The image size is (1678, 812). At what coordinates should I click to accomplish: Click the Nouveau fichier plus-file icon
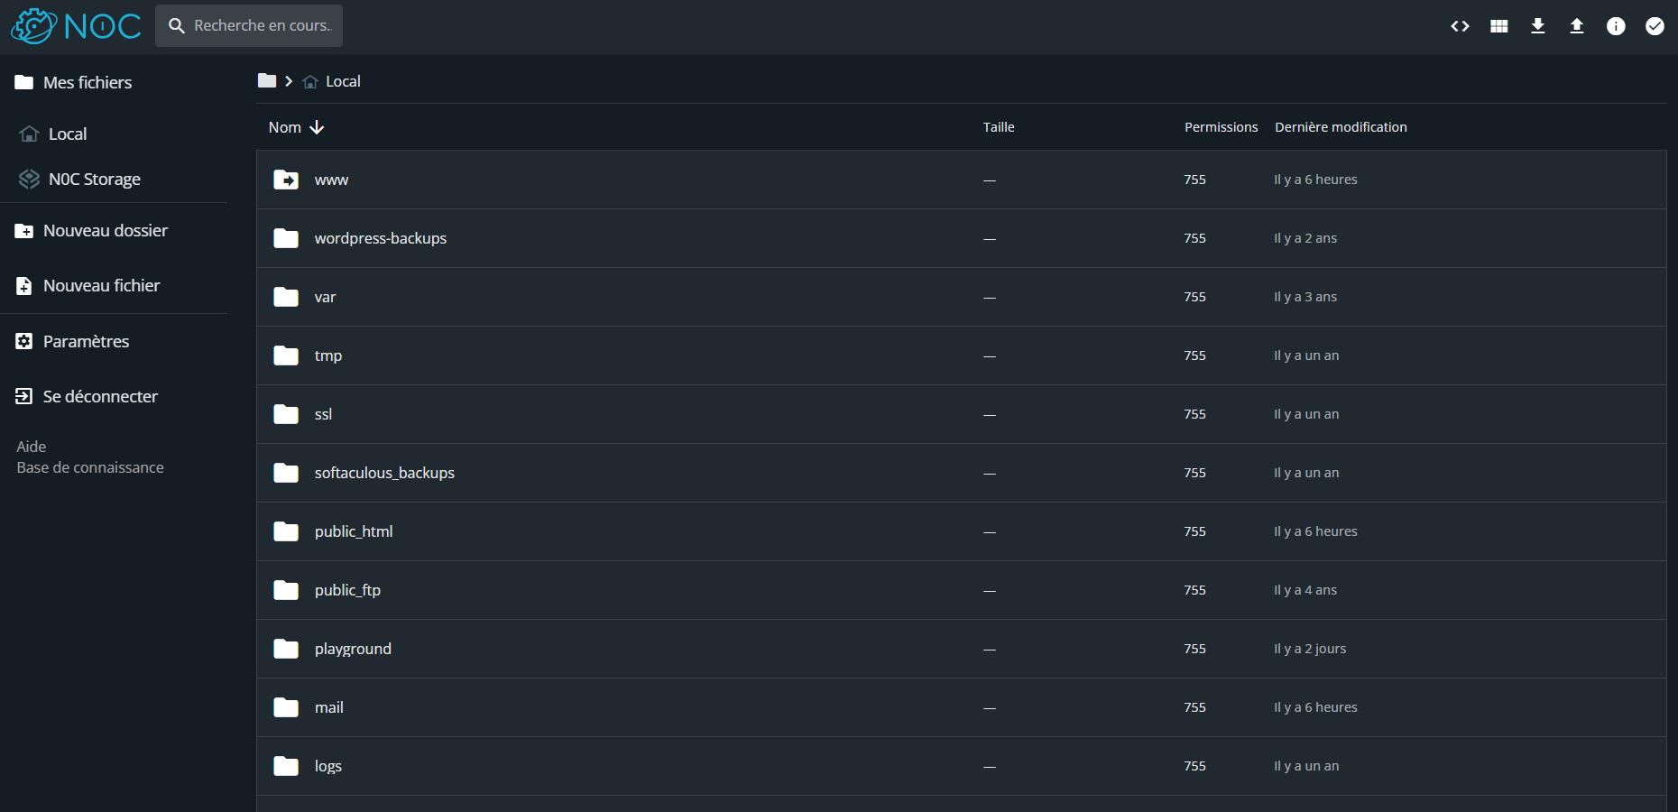pyautogui.click(x=24, y=286)
